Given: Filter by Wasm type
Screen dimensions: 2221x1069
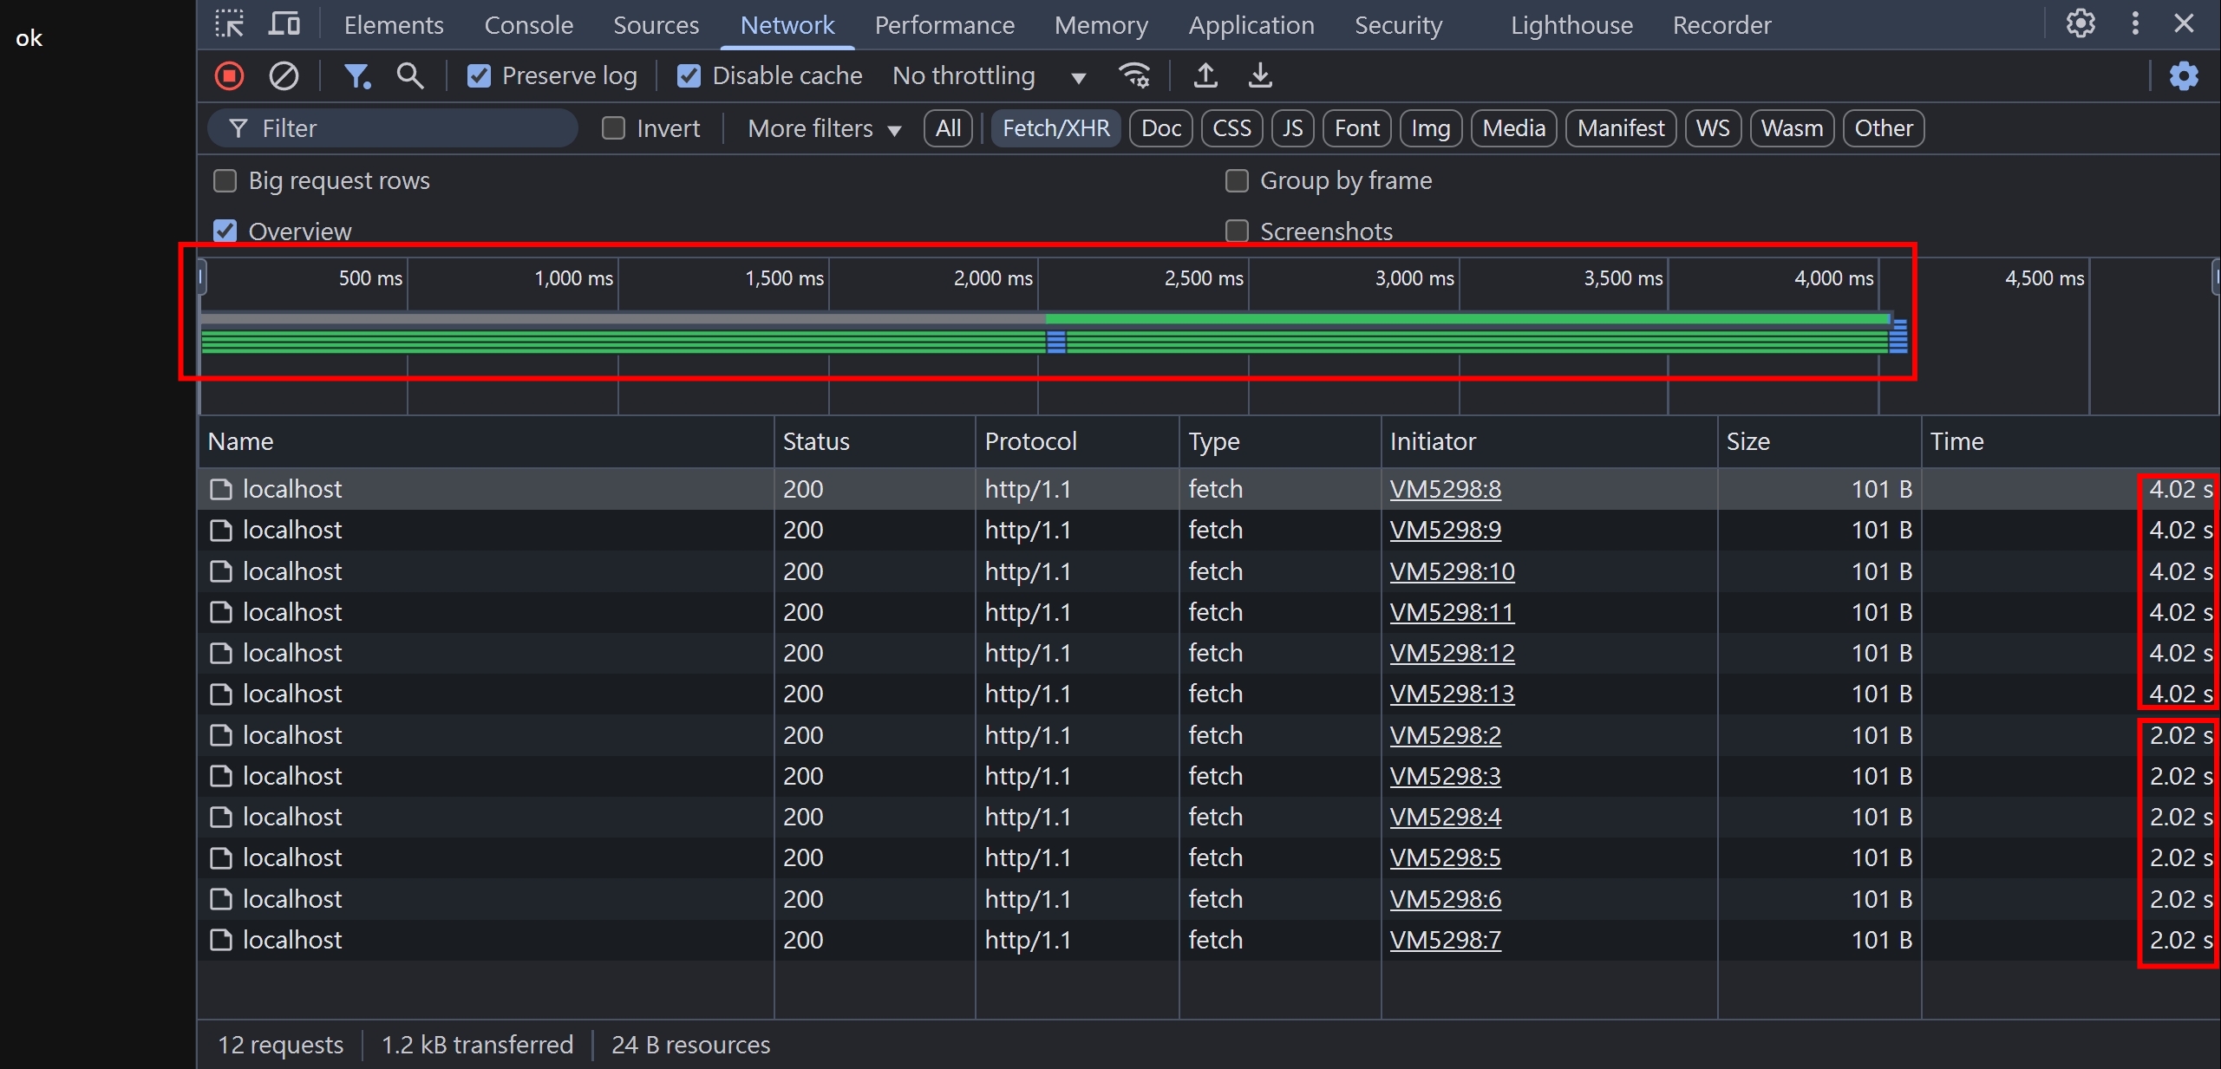Looking at the screenshot, I should 1792,128.
